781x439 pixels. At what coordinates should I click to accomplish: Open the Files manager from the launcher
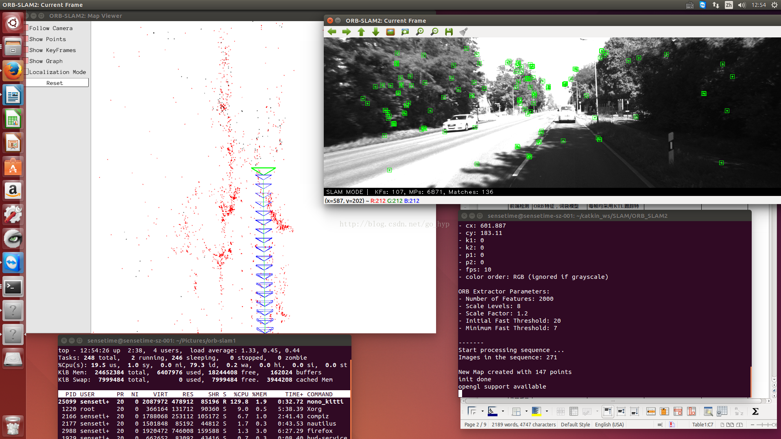pos(13,47)
